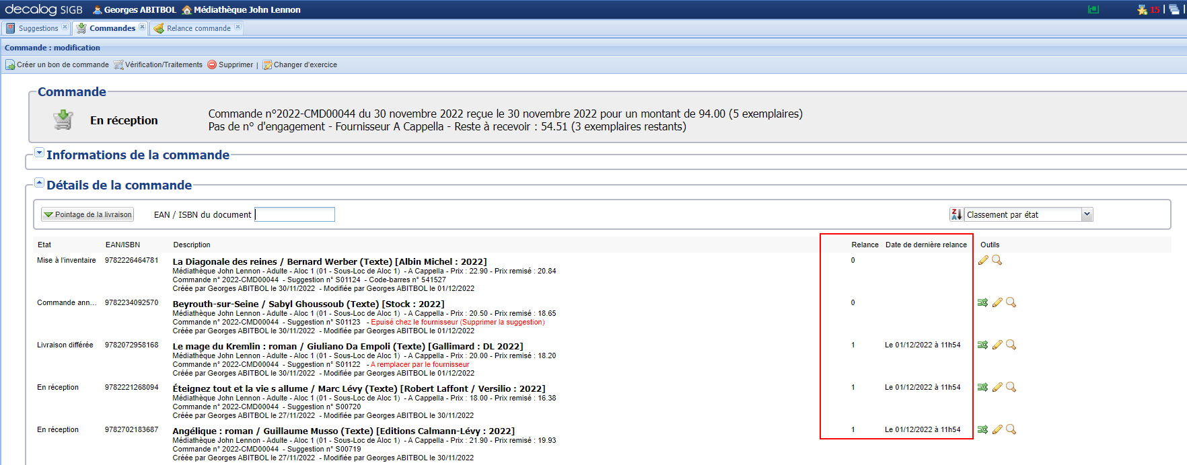Close the Suggestions tab
The height and width of the screenshot is (465, 1187).
(65, 27)
